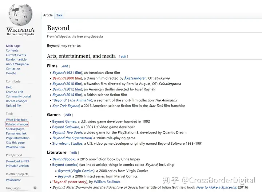The width and height of the screenshot is (262, 192).
Task: Open Related changes tool link
Action: point(17,124)
